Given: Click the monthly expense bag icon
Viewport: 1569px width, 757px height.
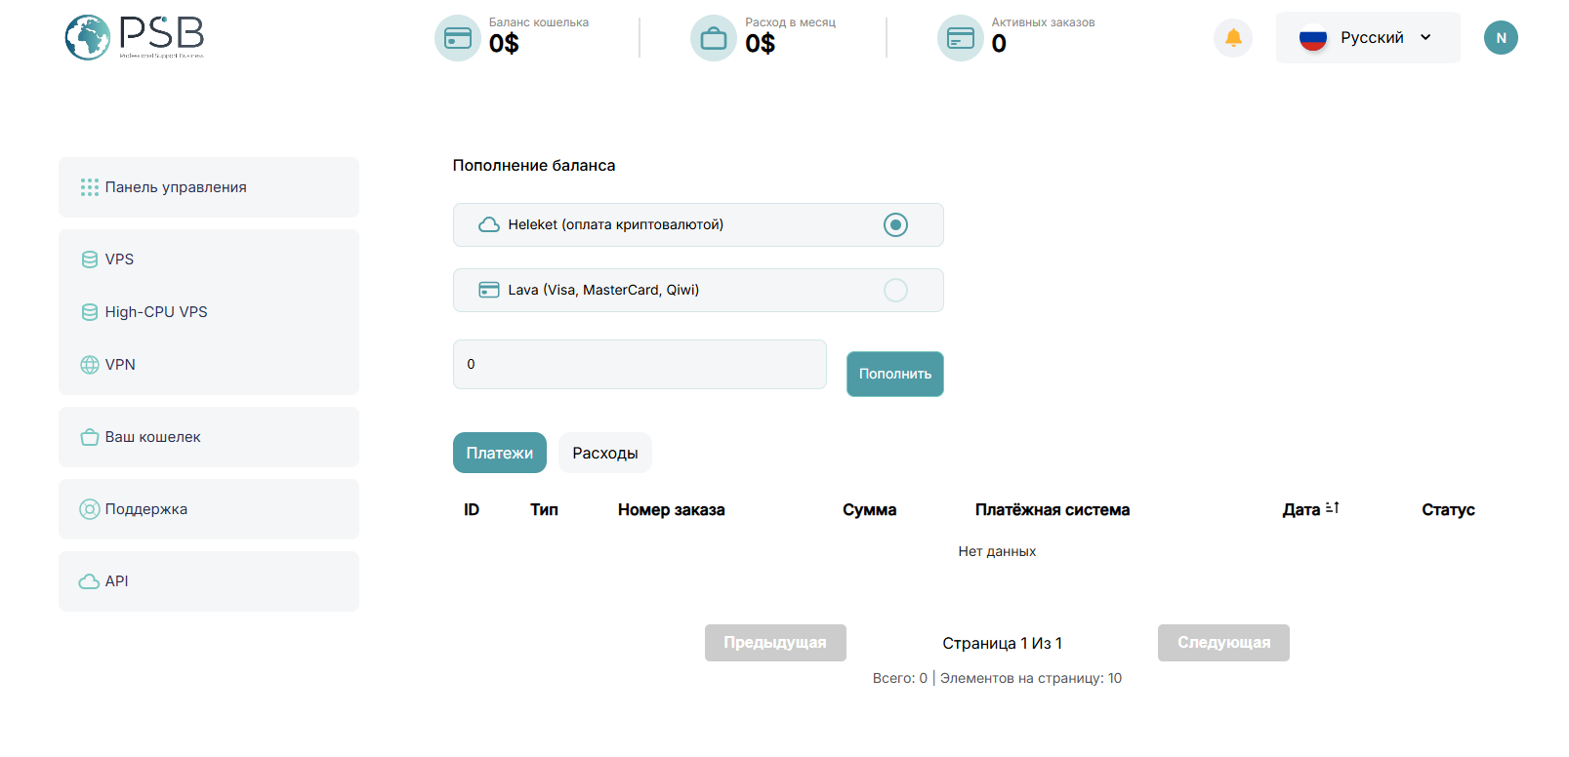Looking at the screenshot, I should (x=714, y=38).
